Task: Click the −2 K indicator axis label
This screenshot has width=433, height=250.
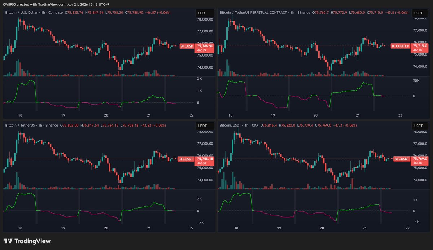Action: (201, 223)
